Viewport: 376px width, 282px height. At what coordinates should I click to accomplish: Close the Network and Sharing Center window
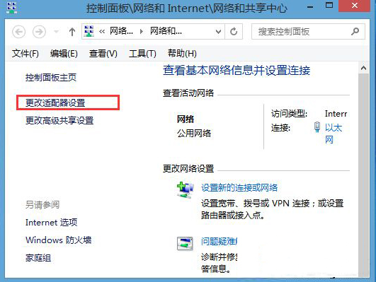pyautogui.click(x=355, y=6)
